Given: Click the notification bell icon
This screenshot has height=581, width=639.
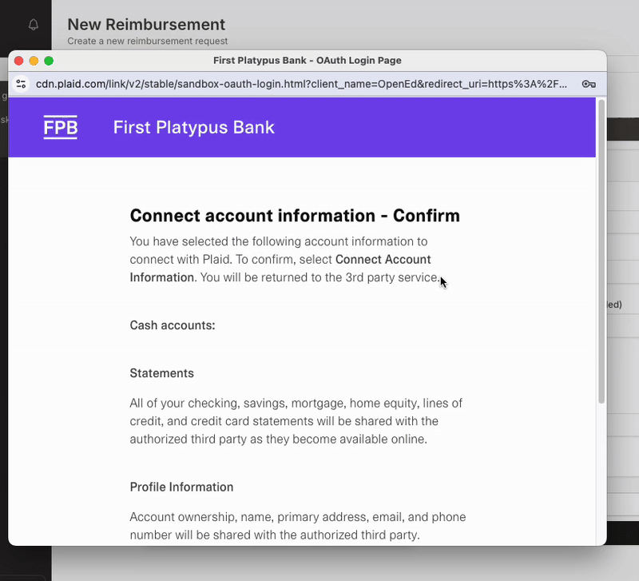Looking at the screenshot, I should tap(34, 25).
